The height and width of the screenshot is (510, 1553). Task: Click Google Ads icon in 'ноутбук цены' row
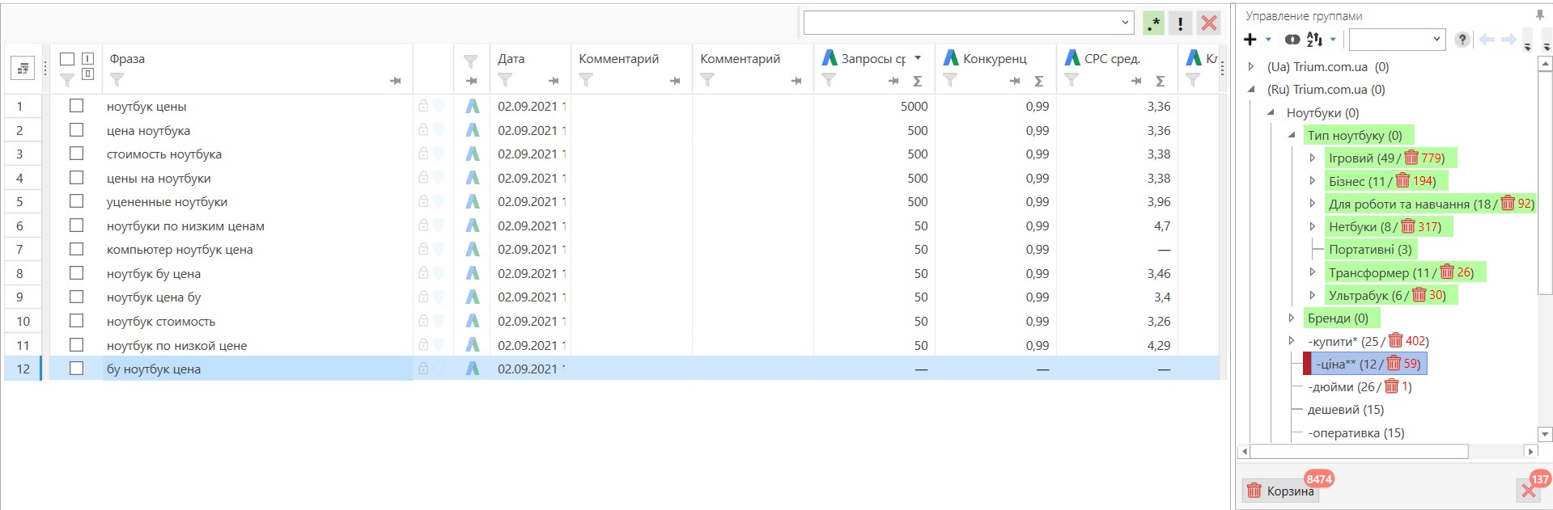coord(473,106)
